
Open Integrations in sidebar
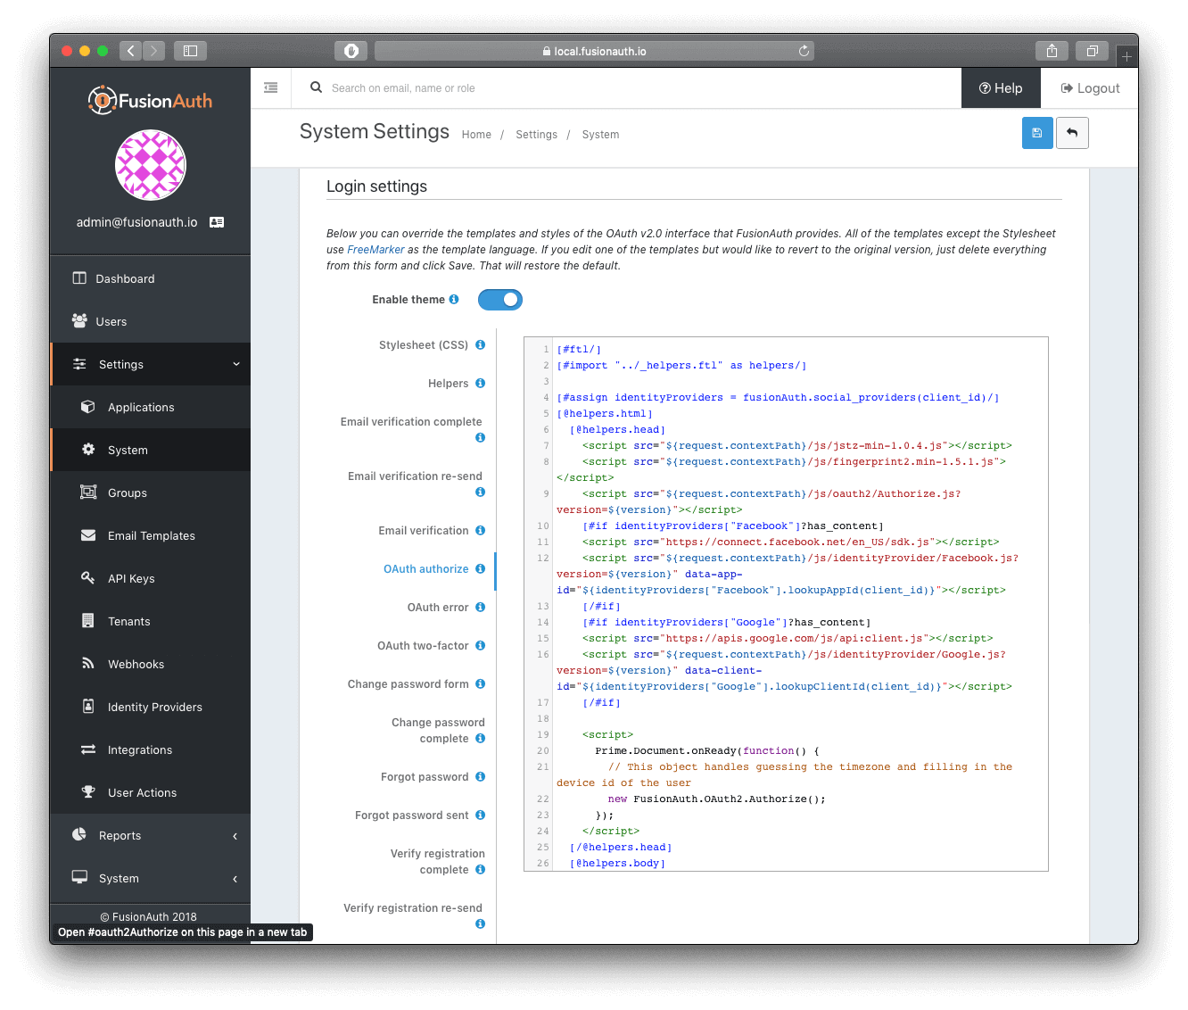140,750
